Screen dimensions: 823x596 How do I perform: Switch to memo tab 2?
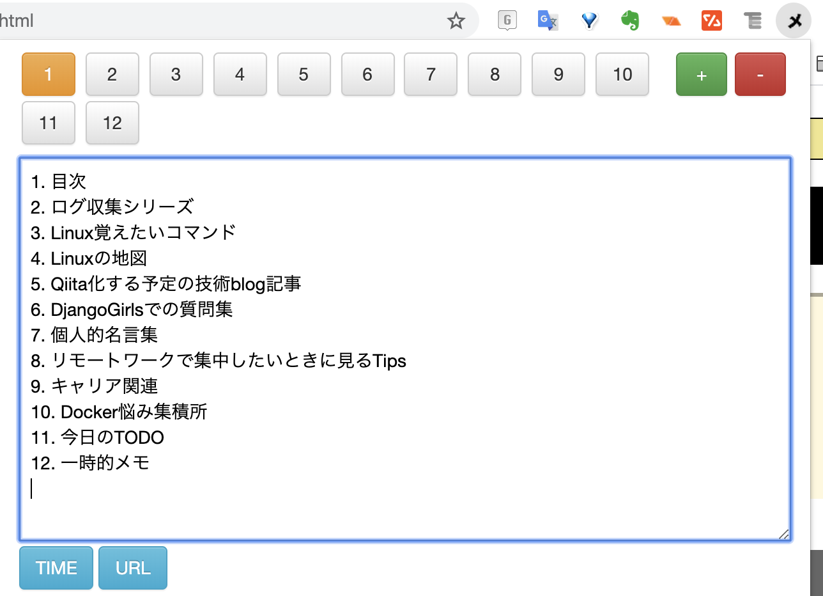(112, 74)
